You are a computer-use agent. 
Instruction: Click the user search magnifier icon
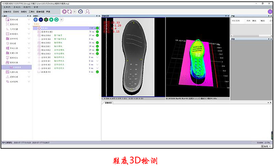(87, 12)
